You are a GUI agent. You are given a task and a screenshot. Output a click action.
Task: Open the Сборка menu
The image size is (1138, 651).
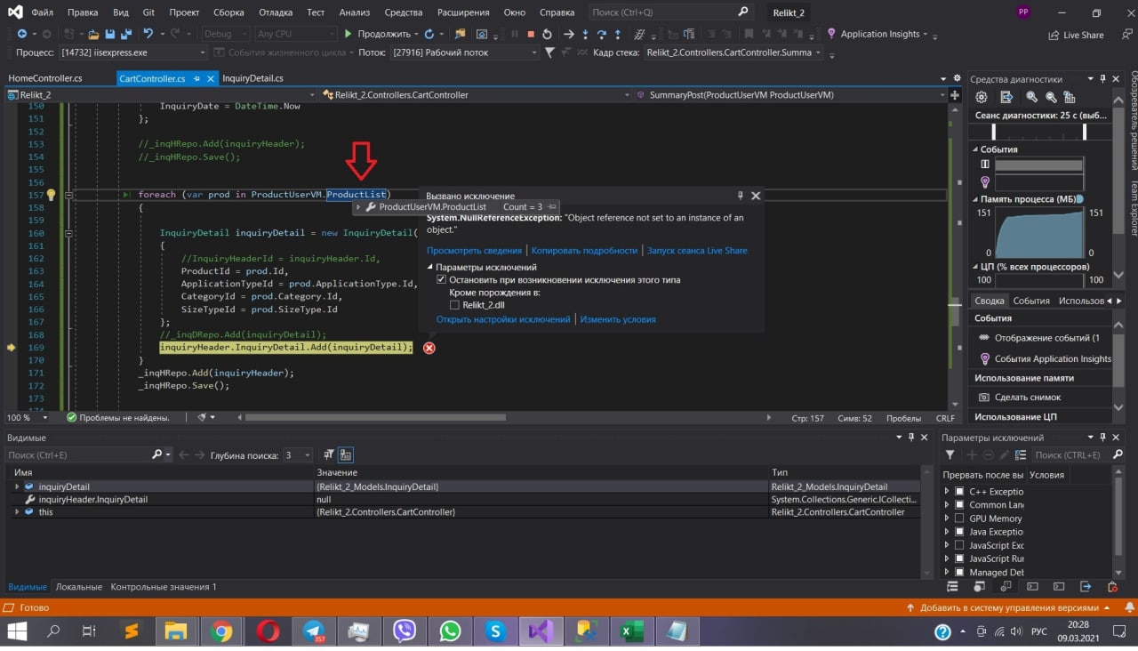pyautogui.click(x=228, y=12)
